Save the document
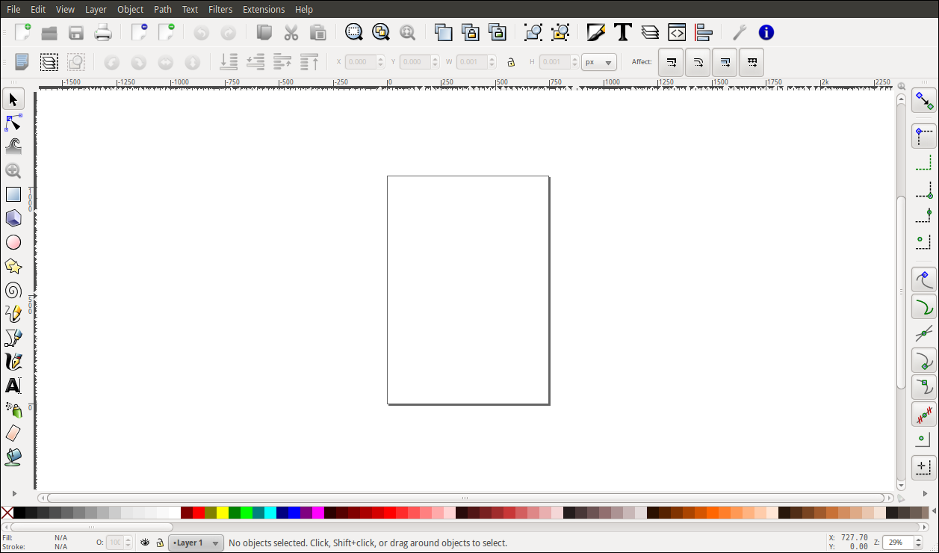The height and width of the screenshot is (553, 939). click(x=76, y=32)
